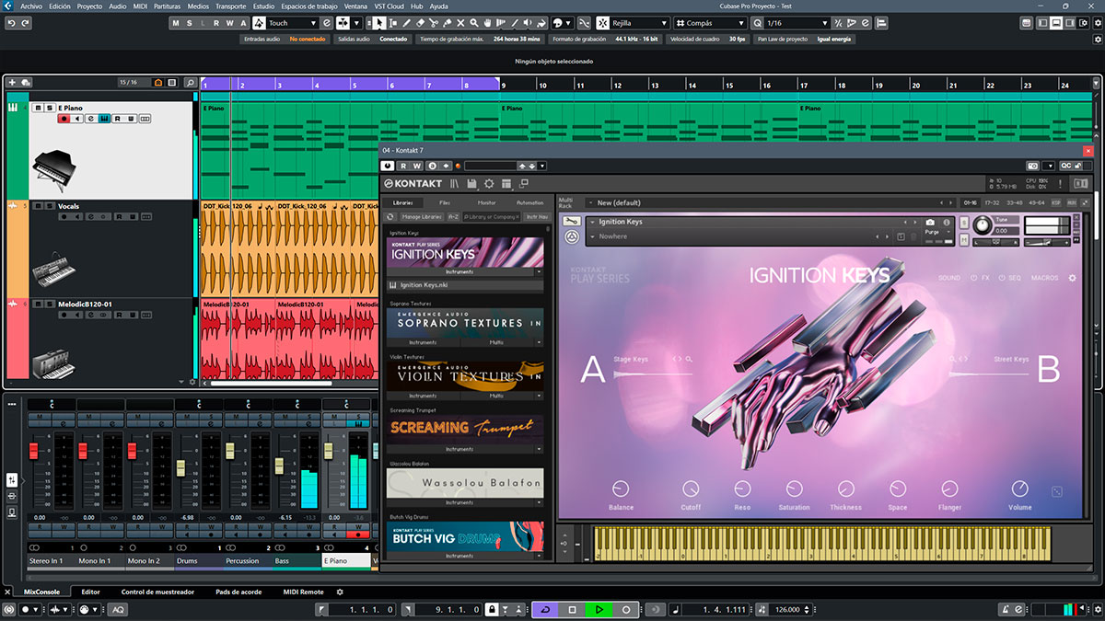Open the Ignition Keys interface settings gear
This screenshot has width=1105, height=621.
click(1072, 278)
